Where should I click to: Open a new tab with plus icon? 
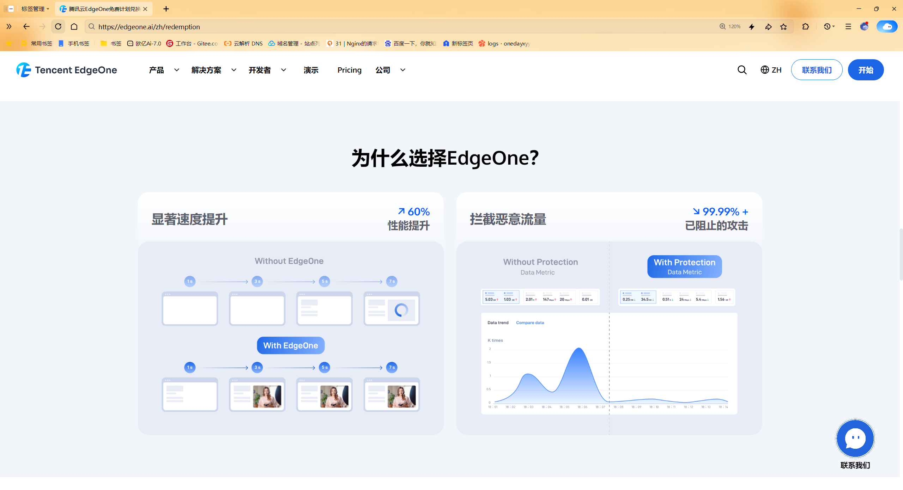166,9
